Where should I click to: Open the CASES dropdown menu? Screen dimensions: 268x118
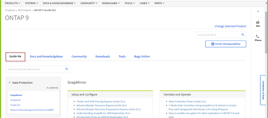pos(145,3)
